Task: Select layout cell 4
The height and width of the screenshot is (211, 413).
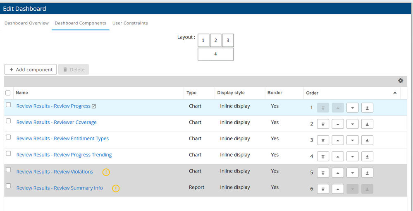Action: [x=215, y=54]
